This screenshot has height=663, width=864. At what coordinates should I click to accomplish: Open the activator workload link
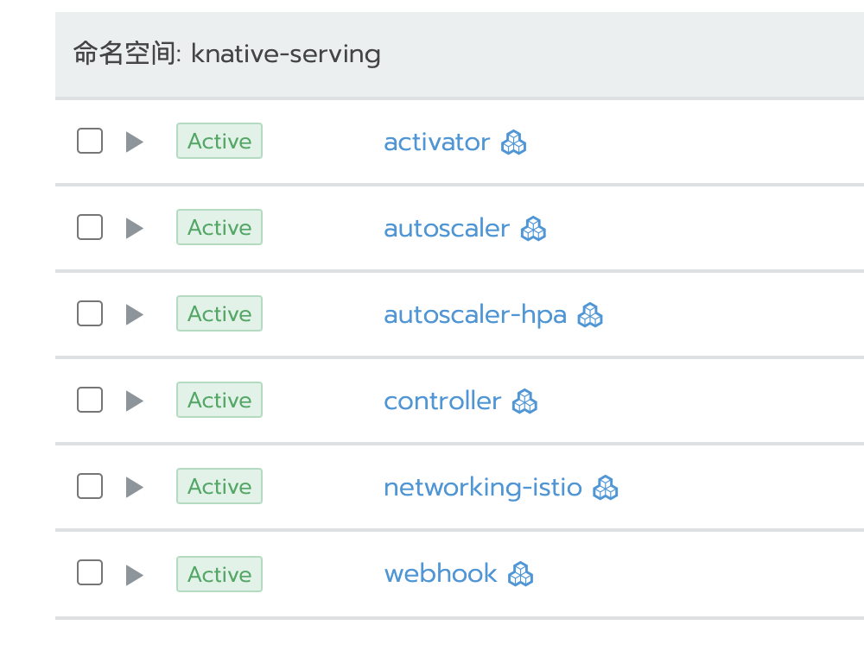pos(437,142)
